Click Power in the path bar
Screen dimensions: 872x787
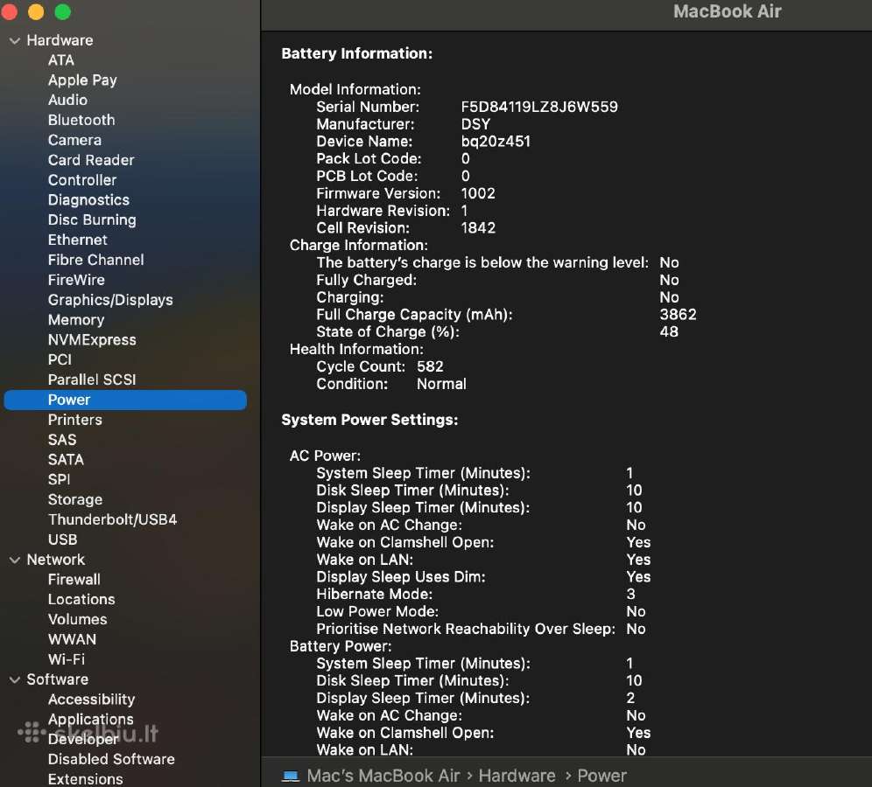point(602,776)
